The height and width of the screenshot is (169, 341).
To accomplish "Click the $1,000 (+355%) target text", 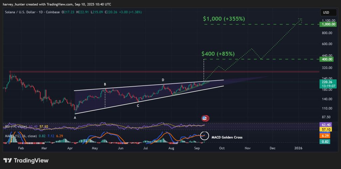I will (224, 19).
